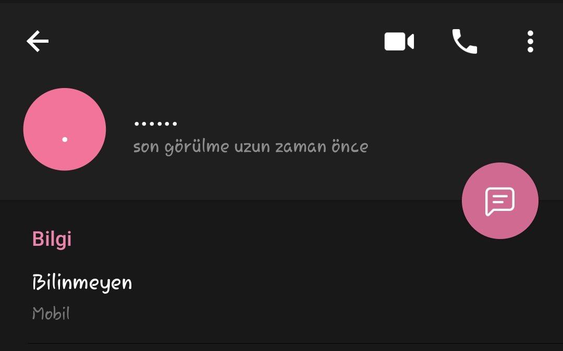
Task: Tap the 'Bilinmeyen' phone number entry
Action: 82,283
